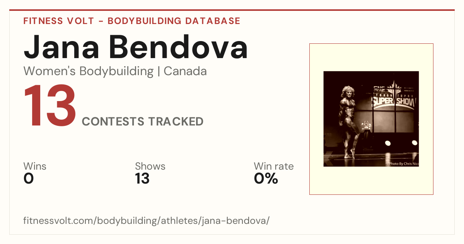464x244 pixels.
Task: Click the FITNESS VOLT brand text
Action: (x=58, y=21)
